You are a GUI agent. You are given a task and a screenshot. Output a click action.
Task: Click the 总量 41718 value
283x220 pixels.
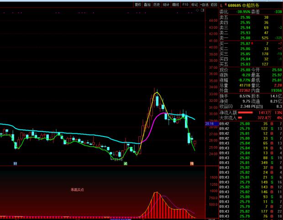(x=245, y=85)
